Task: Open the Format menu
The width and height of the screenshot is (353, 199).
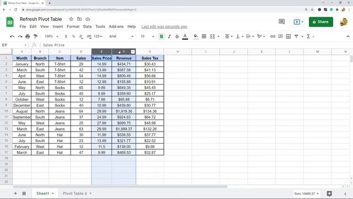Action: click(73, 27)
